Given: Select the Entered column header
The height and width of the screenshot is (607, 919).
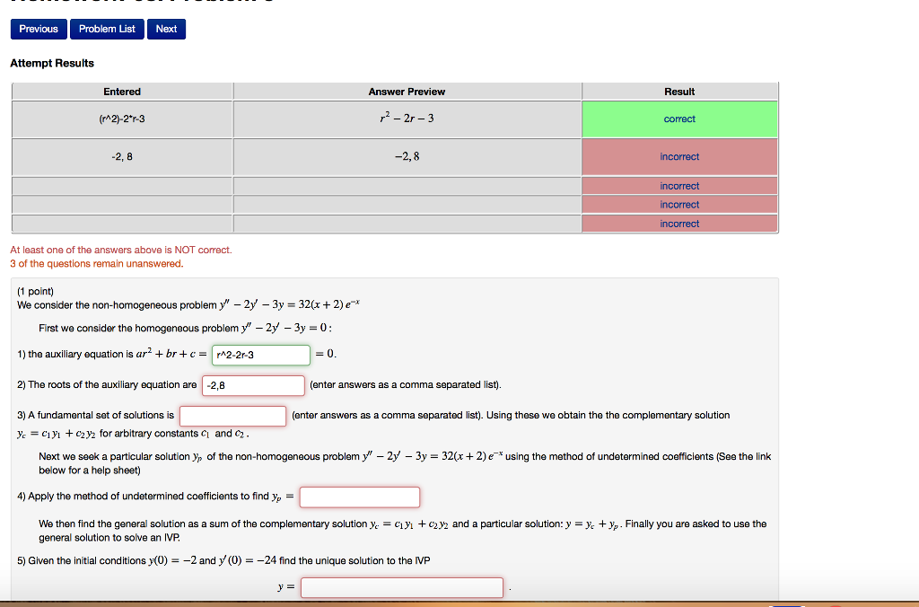Looking at the screenshot, I should (122, 91).
